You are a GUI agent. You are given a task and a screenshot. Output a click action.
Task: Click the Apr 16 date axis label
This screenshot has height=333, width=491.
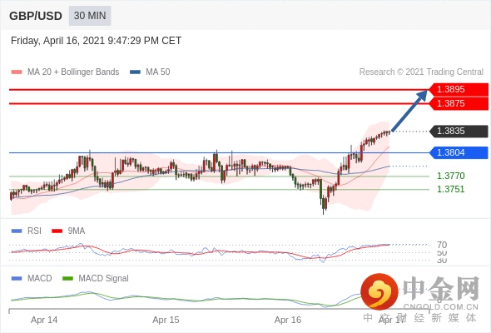point(288,320)
